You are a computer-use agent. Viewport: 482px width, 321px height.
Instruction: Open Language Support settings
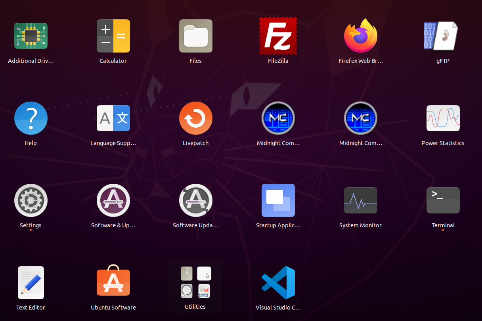[113, 118]
